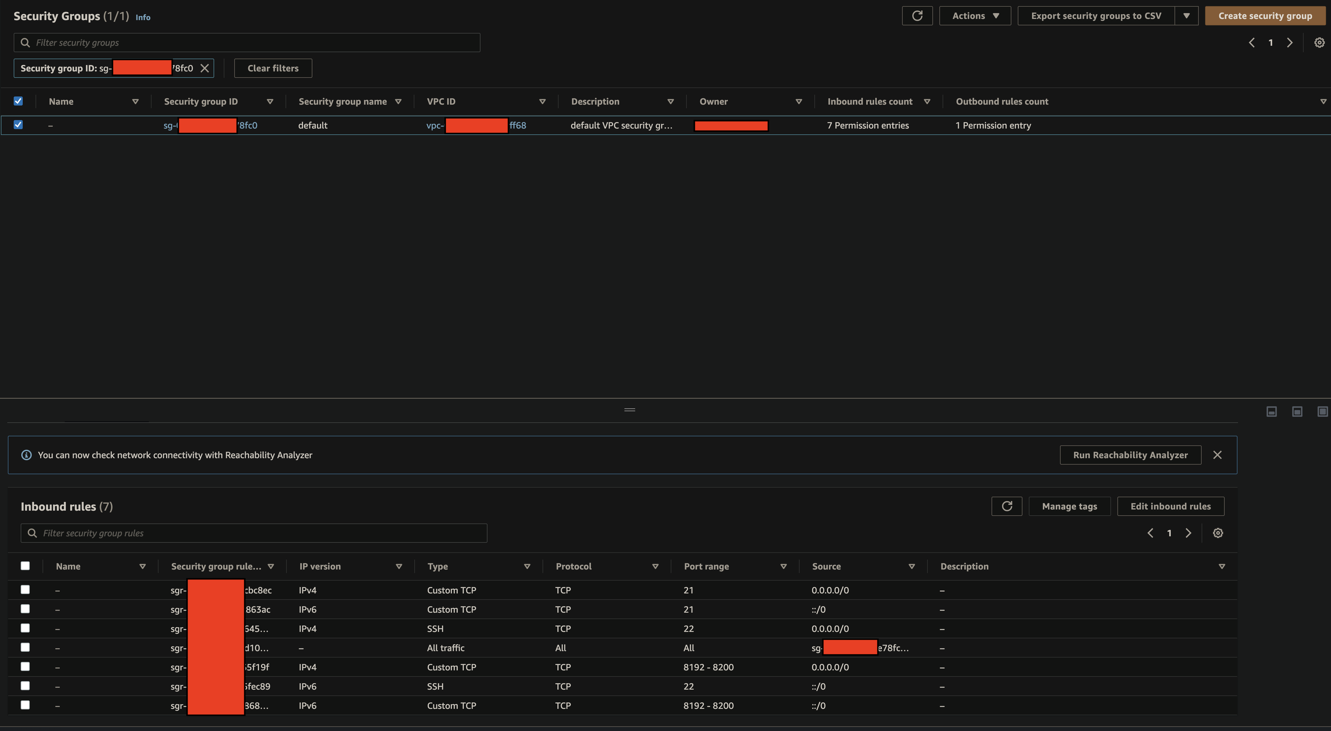Sort inbound rules by Security group rule ID
The height and width of the screenshot is (731, 1331).
coord(271,566)
